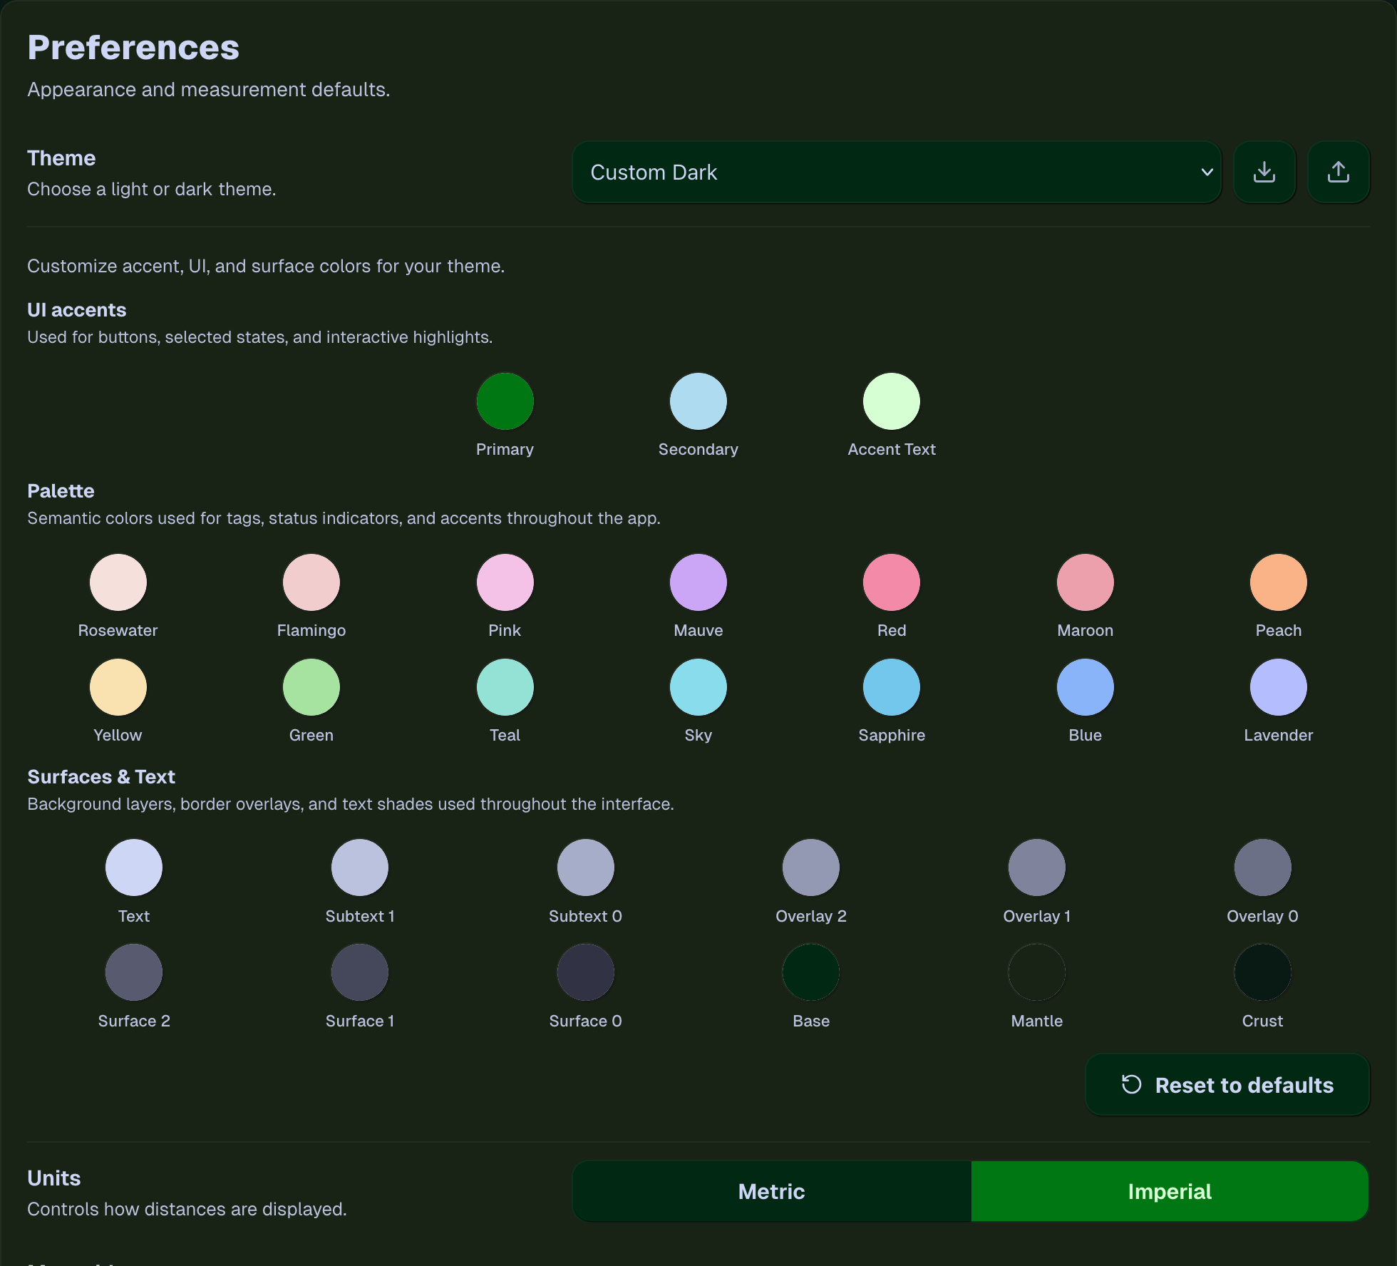
Task: Change the Overlay 1 color
Action: [1036, 867]
